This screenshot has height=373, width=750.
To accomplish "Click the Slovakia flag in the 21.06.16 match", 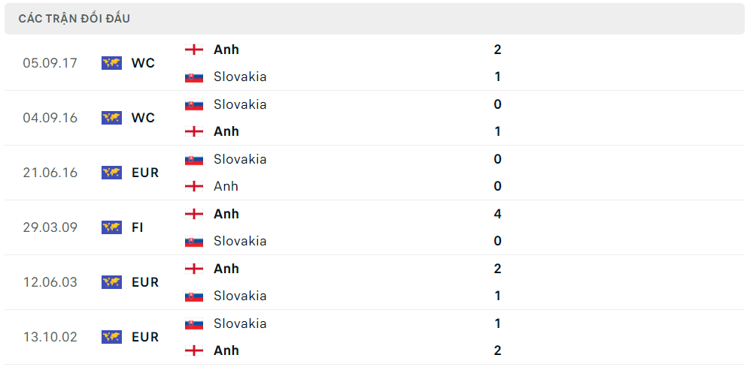I will pos(194,159).
